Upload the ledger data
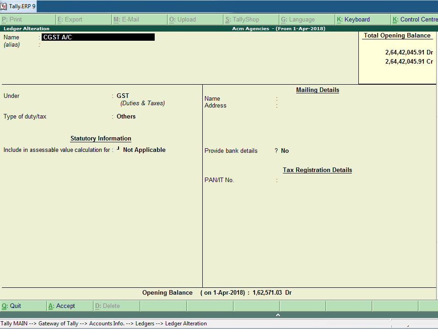Screen dimensions: 438x329 coord(183,19)
